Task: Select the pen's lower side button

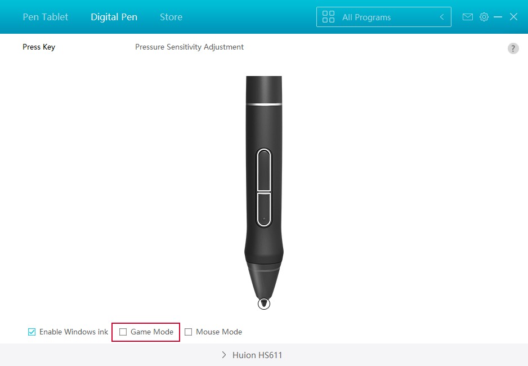Action: click(264, 209)
